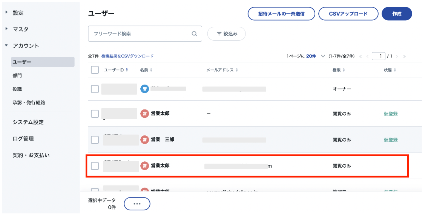
Task: Sort by ユーザーID column arrows
Action: tap(127, 70)
